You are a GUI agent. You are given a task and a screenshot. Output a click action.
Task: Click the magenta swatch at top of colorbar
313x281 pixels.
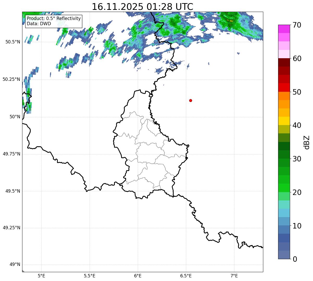(x=284, y=29)
